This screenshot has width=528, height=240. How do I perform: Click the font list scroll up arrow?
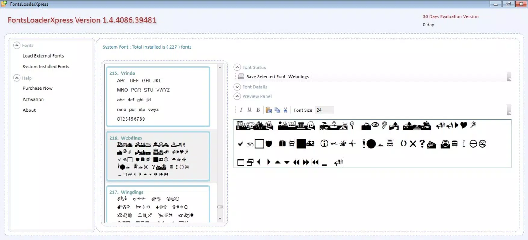(220, 67)
